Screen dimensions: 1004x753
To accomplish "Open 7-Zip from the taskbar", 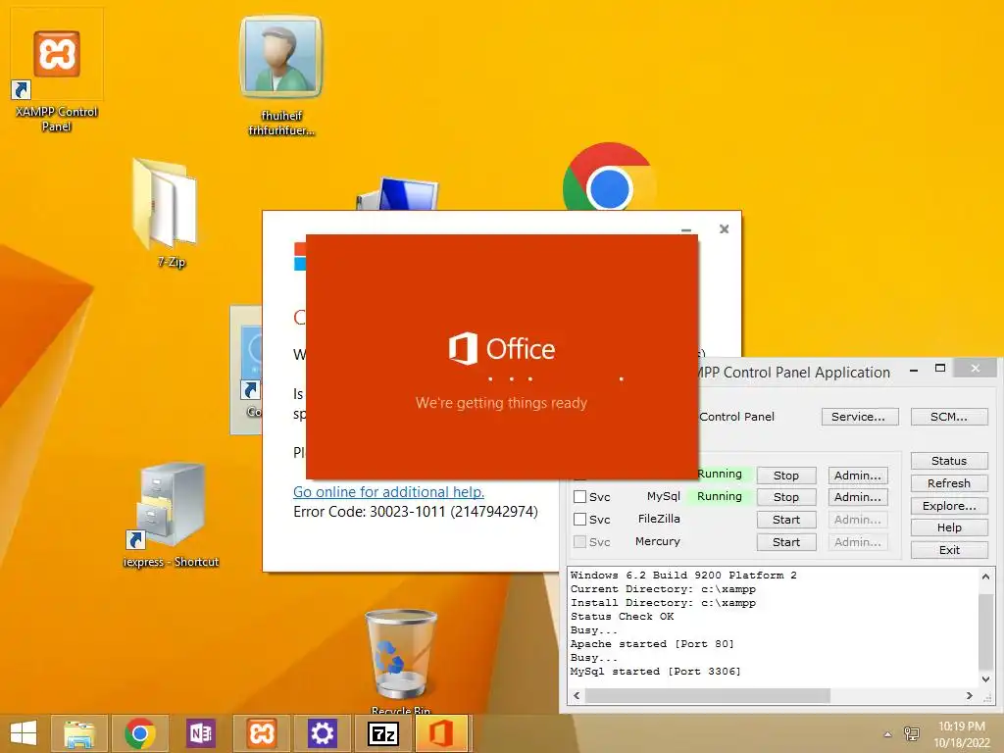I will coord(383,733).
